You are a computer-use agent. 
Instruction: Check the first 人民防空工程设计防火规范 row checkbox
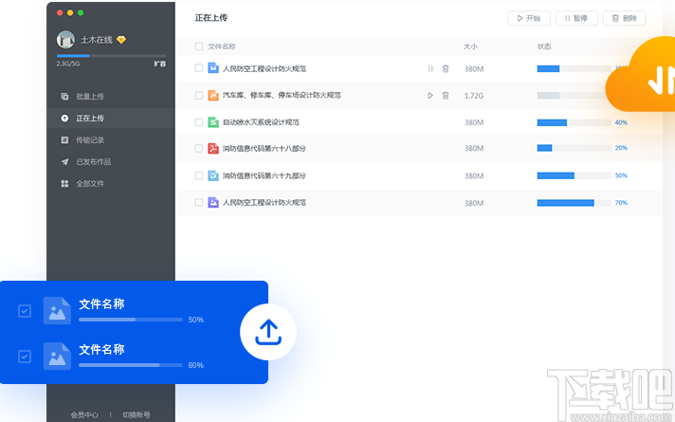coord(199,68)
